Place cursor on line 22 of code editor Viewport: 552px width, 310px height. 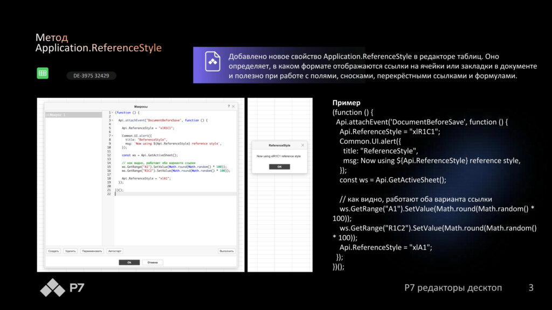pos(162,194)
